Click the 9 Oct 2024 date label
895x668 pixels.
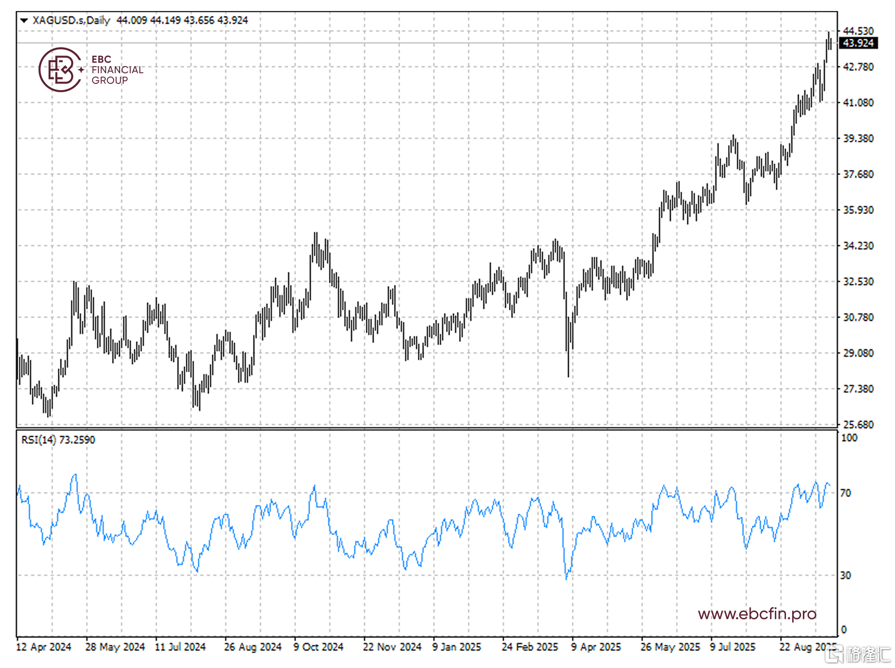[x=318, y=647]
